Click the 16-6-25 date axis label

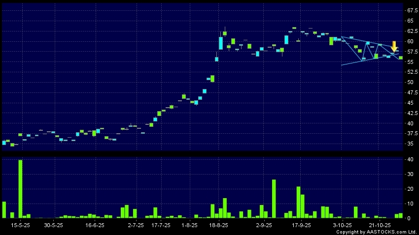point(95,225)
